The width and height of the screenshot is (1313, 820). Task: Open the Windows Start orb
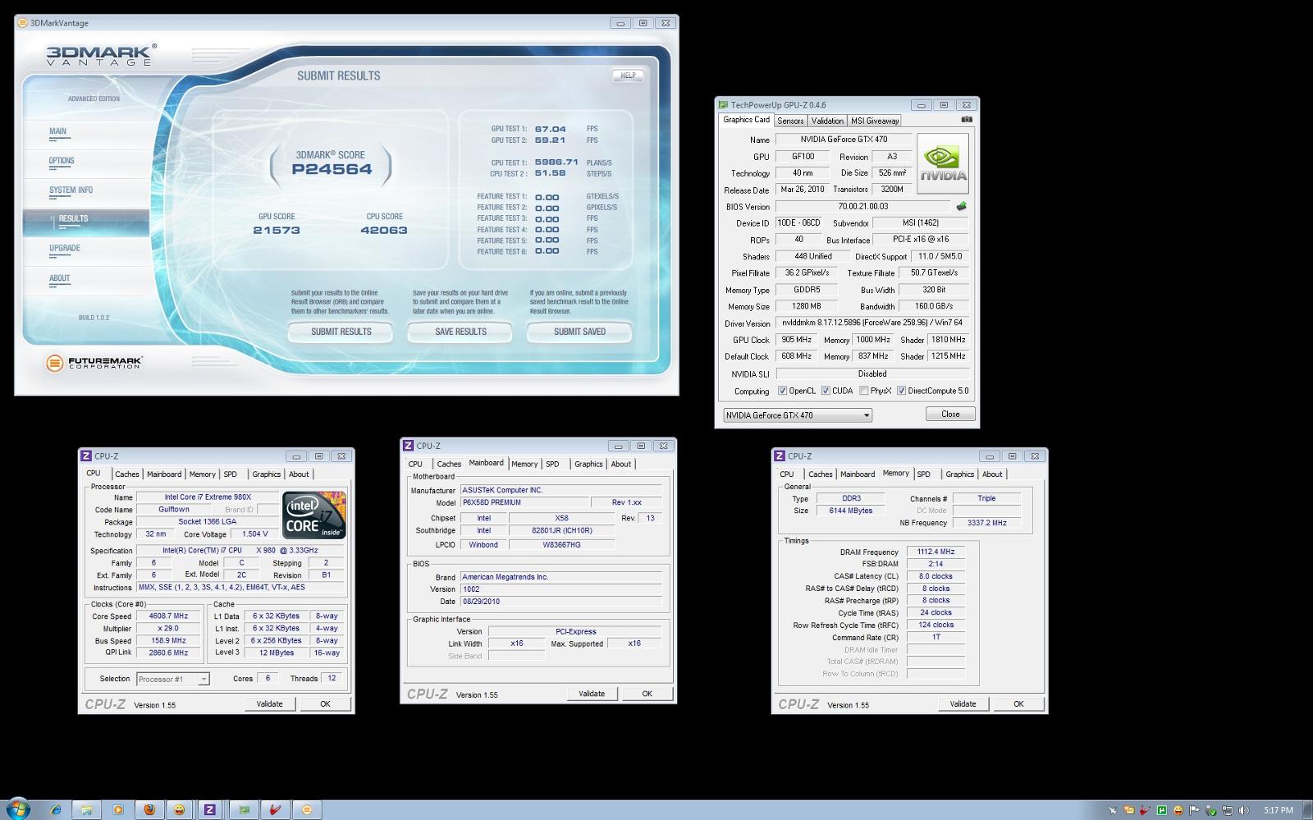[16, 809]
